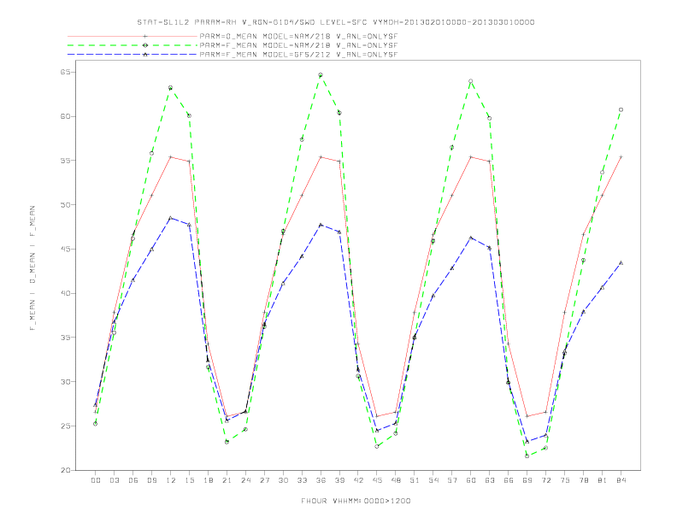Screen dimensions: 677x523
Task: Click x-axis hour label 48
Action: tap(396, 480)
